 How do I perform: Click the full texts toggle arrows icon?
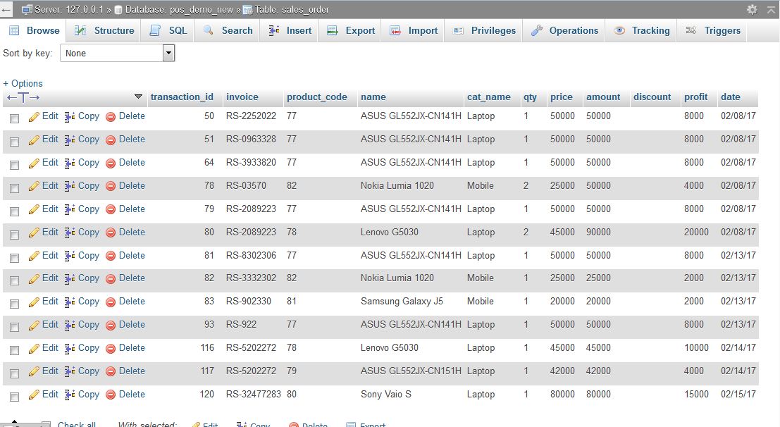23,97
